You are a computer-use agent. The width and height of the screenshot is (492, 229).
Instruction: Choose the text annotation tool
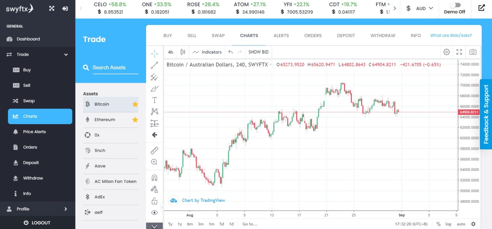tap(154, 100)
